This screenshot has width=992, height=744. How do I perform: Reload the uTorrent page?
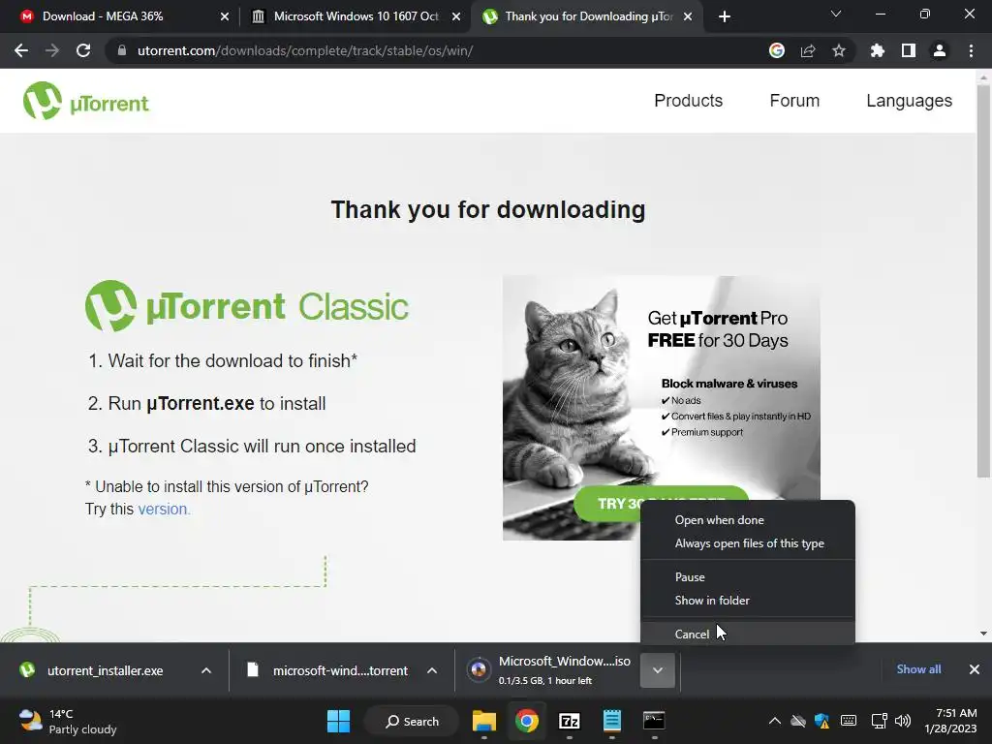[x=83, y=50]
